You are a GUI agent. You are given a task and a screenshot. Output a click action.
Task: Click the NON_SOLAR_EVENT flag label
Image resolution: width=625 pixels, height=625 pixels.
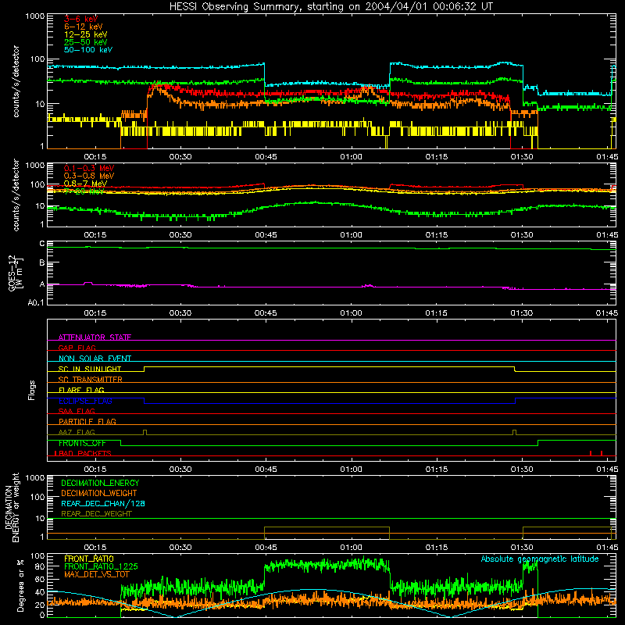[95, 359]
